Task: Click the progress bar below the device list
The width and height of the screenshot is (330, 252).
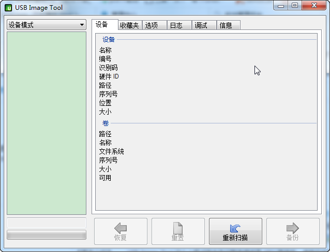Action: point(47,235)
